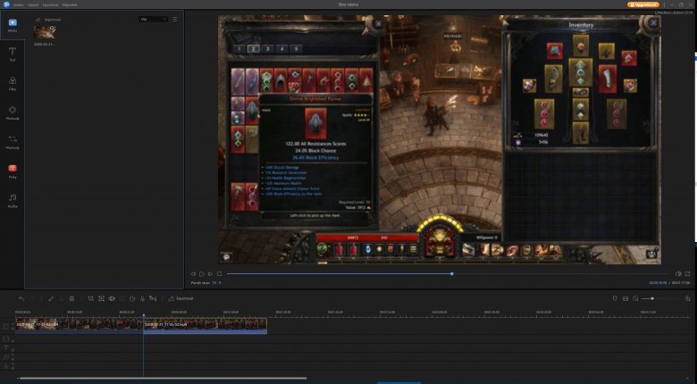Click the timeline zoom slider handle
Image resolution: width=697 pixels, height=384 pixels.
[x=652, y=298]
